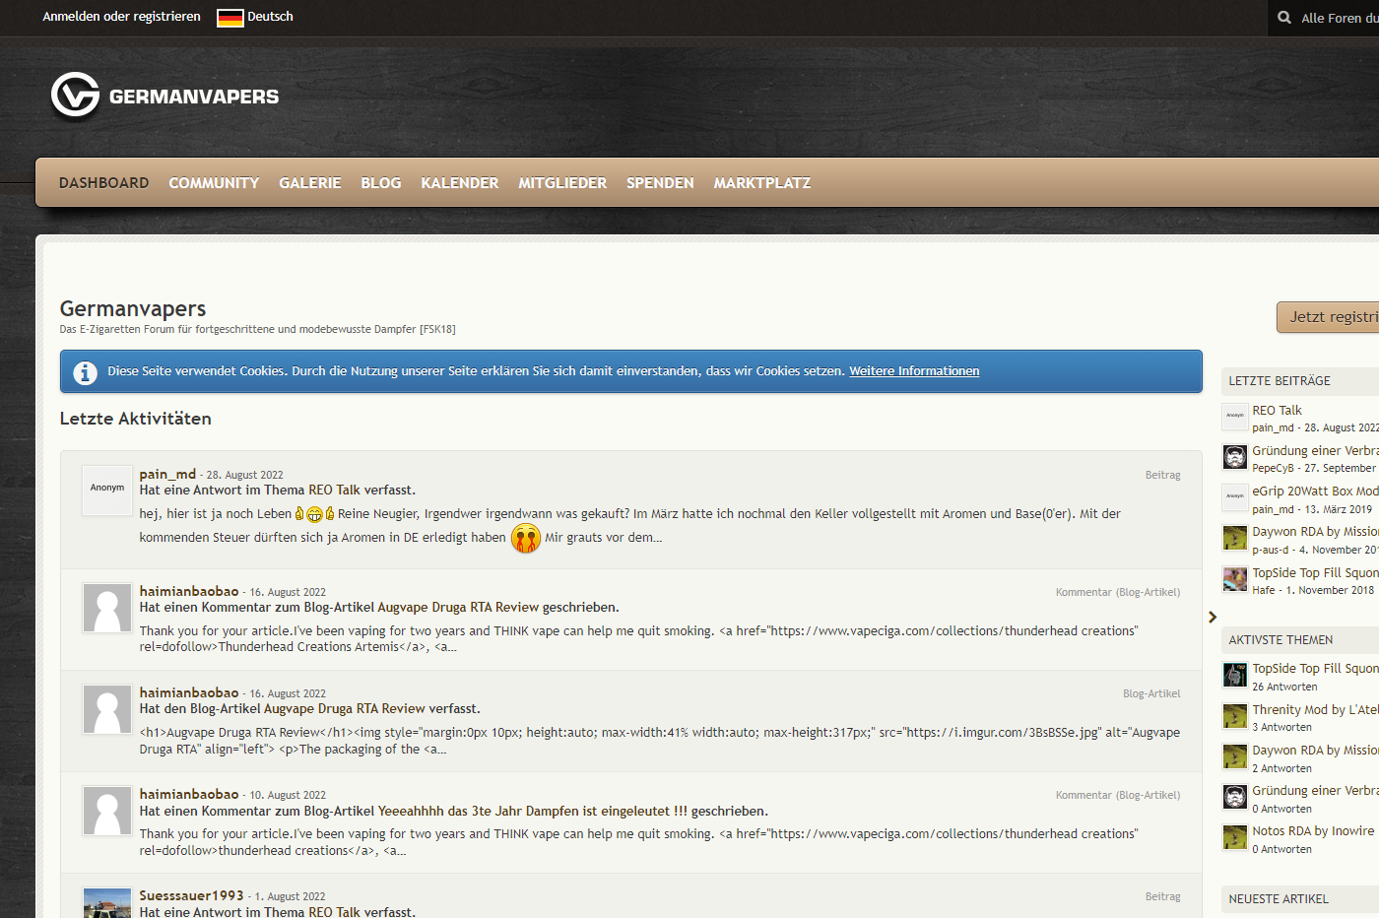The width and height of the screenshot is (1379, 918).
Task: Open pain_md user profile link
Action: click(167, 474)
